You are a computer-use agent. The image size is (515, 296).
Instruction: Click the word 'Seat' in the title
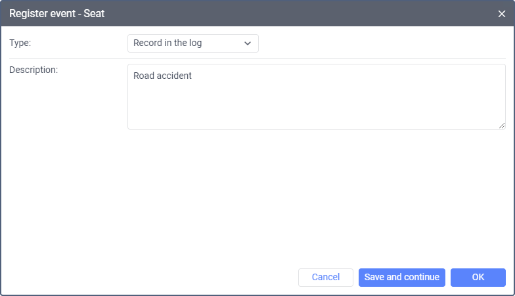pyautogui.click(x=94, y=13)
